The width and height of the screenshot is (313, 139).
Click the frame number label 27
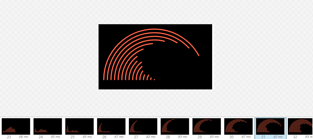click(136, 137)
